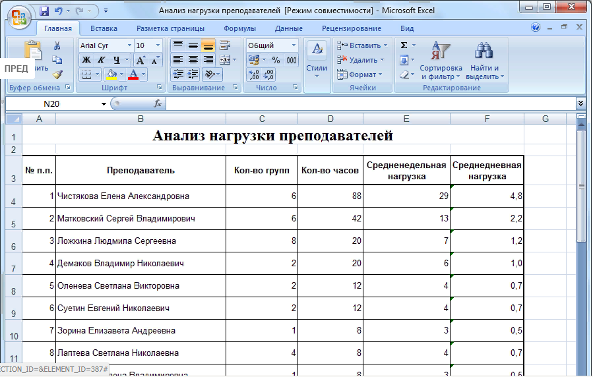Toggle the bottom vertical alignment button
The height and width of the screenshot is (377, 593).
pos(208,45)
